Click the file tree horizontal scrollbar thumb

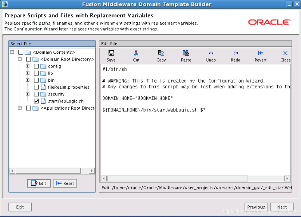48,171
